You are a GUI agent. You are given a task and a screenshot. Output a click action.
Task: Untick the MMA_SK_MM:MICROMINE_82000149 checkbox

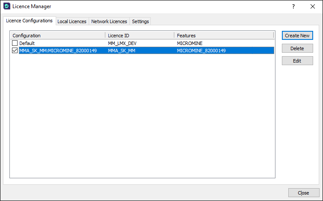tap(15, 51)
